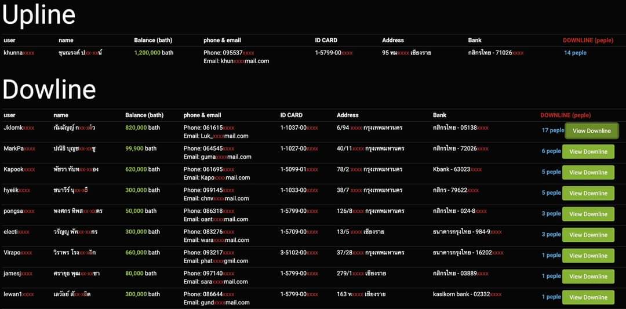View downline of hyeiik user
Image resolution: width=626 pixels, height=309 pixels.
(588, 193)
